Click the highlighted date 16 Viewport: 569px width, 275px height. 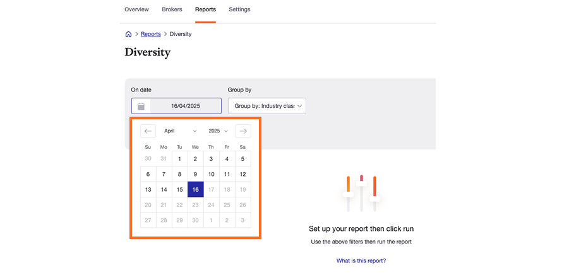click(x=196, y=189)
